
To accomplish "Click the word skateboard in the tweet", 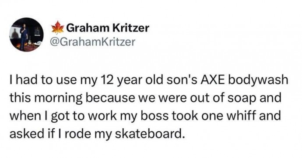I will pos(148,133).
